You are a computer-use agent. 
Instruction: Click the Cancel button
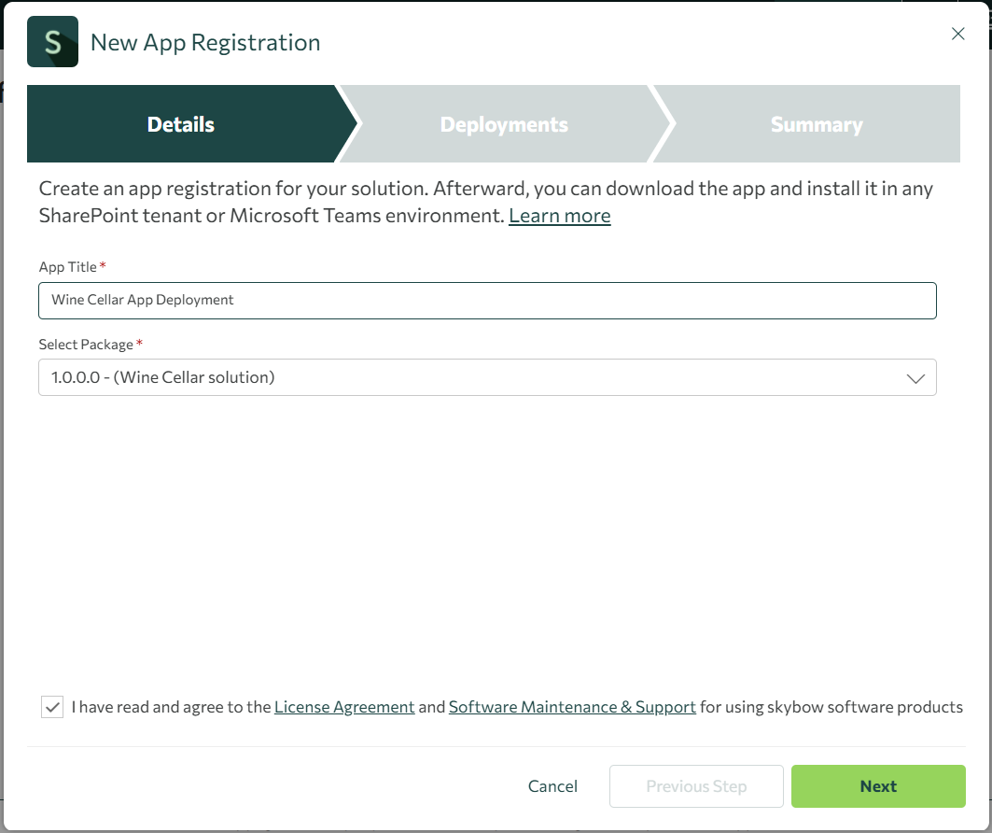pyautogui.click(x=552, y=785)
